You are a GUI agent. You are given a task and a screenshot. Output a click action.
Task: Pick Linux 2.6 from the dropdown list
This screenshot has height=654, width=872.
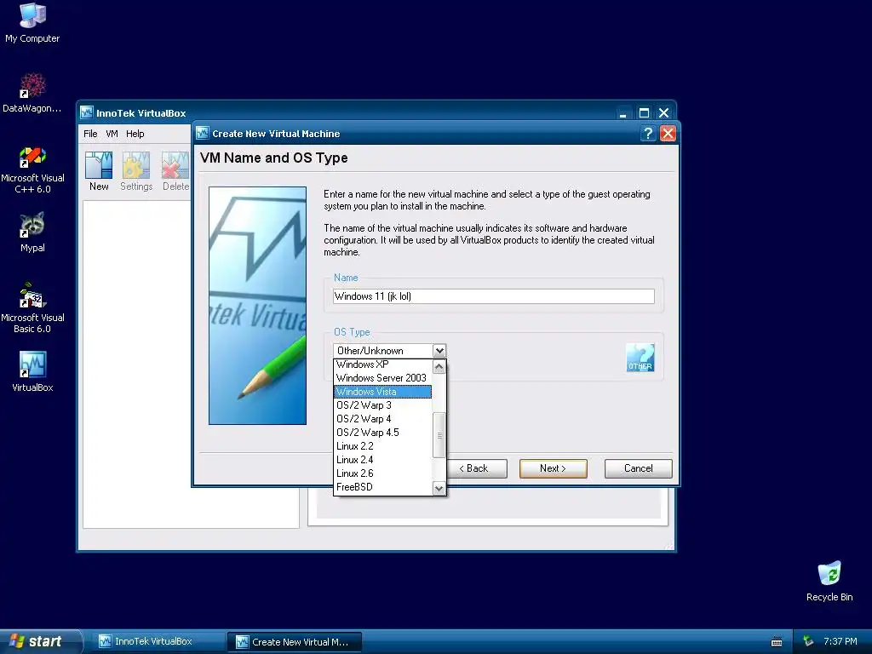pyautogui.click(x=382, y=473)
